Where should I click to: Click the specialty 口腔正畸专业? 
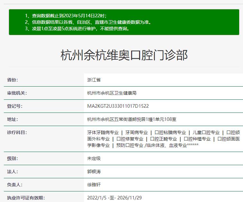pyautogui.click(x=163, y=139)
